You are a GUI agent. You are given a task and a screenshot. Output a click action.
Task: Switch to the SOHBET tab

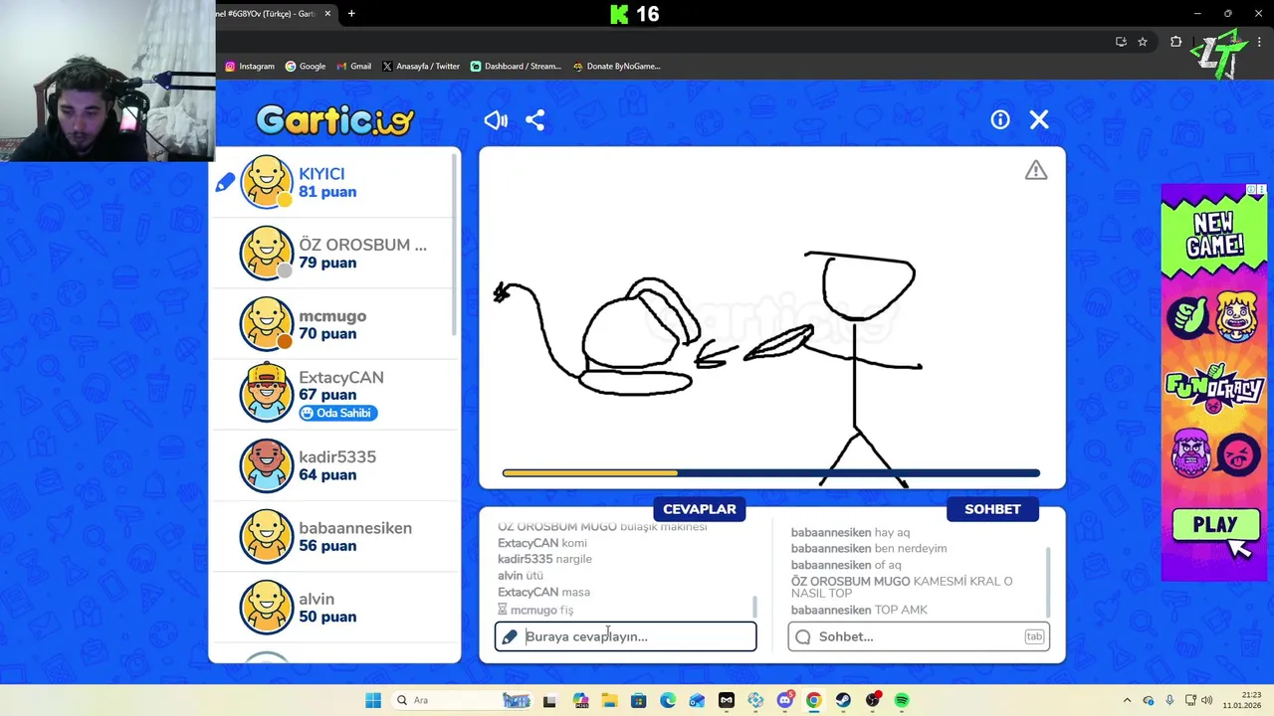pyautogui.click(x=992, y=509)
